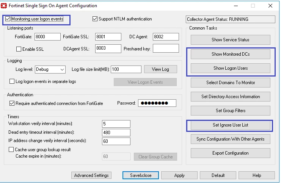
Task: Click the View Log button
Action: coord(160,69)
